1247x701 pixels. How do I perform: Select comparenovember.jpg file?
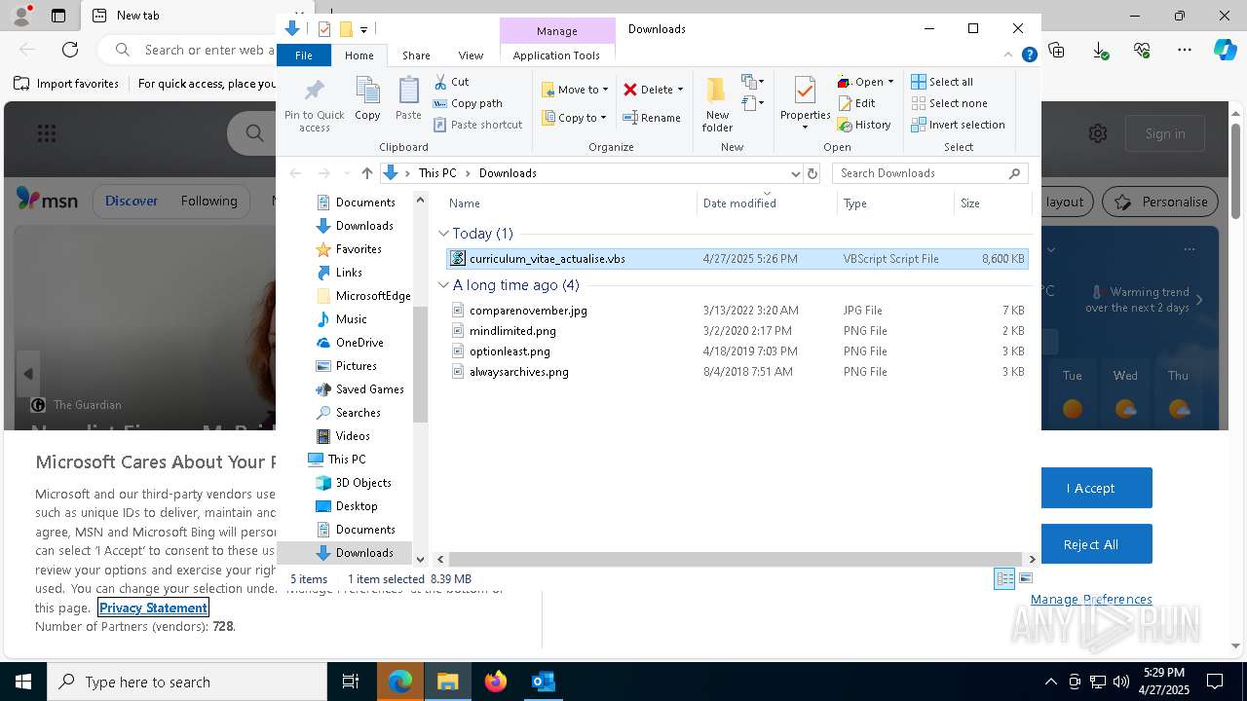coord(528,311)
